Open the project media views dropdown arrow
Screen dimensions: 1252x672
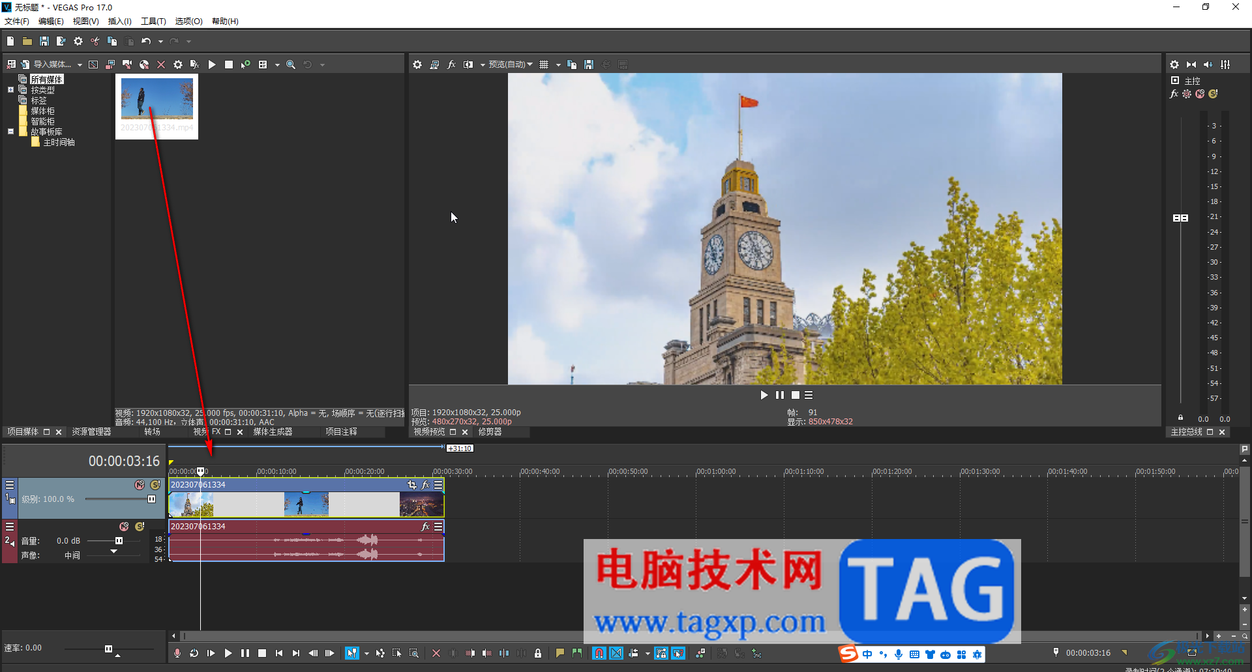[x=277, y=65]
